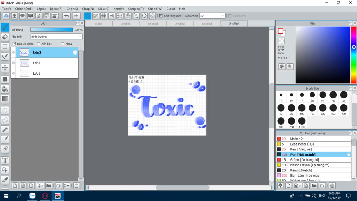
Task: Open Zalo from Windows taskbar
Action: tap(32, 196)
